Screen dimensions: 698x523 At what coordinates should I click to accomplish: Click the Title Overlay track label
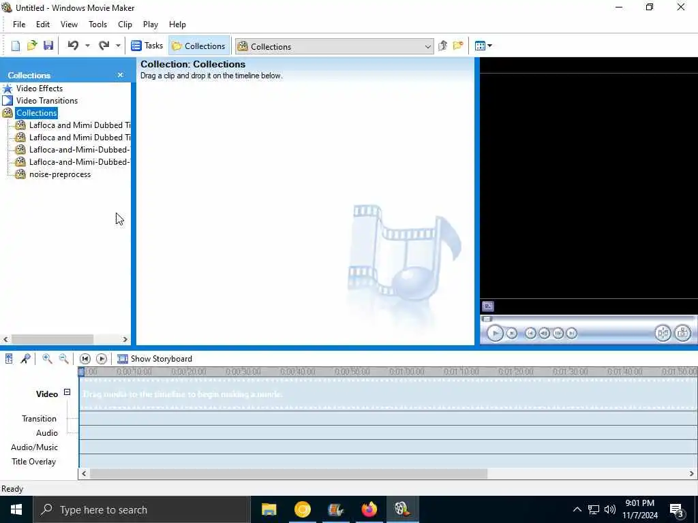point(34,462)
